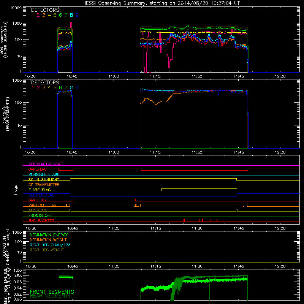Click the DECIMATION_ENERGY legend entry

[49, 235]
